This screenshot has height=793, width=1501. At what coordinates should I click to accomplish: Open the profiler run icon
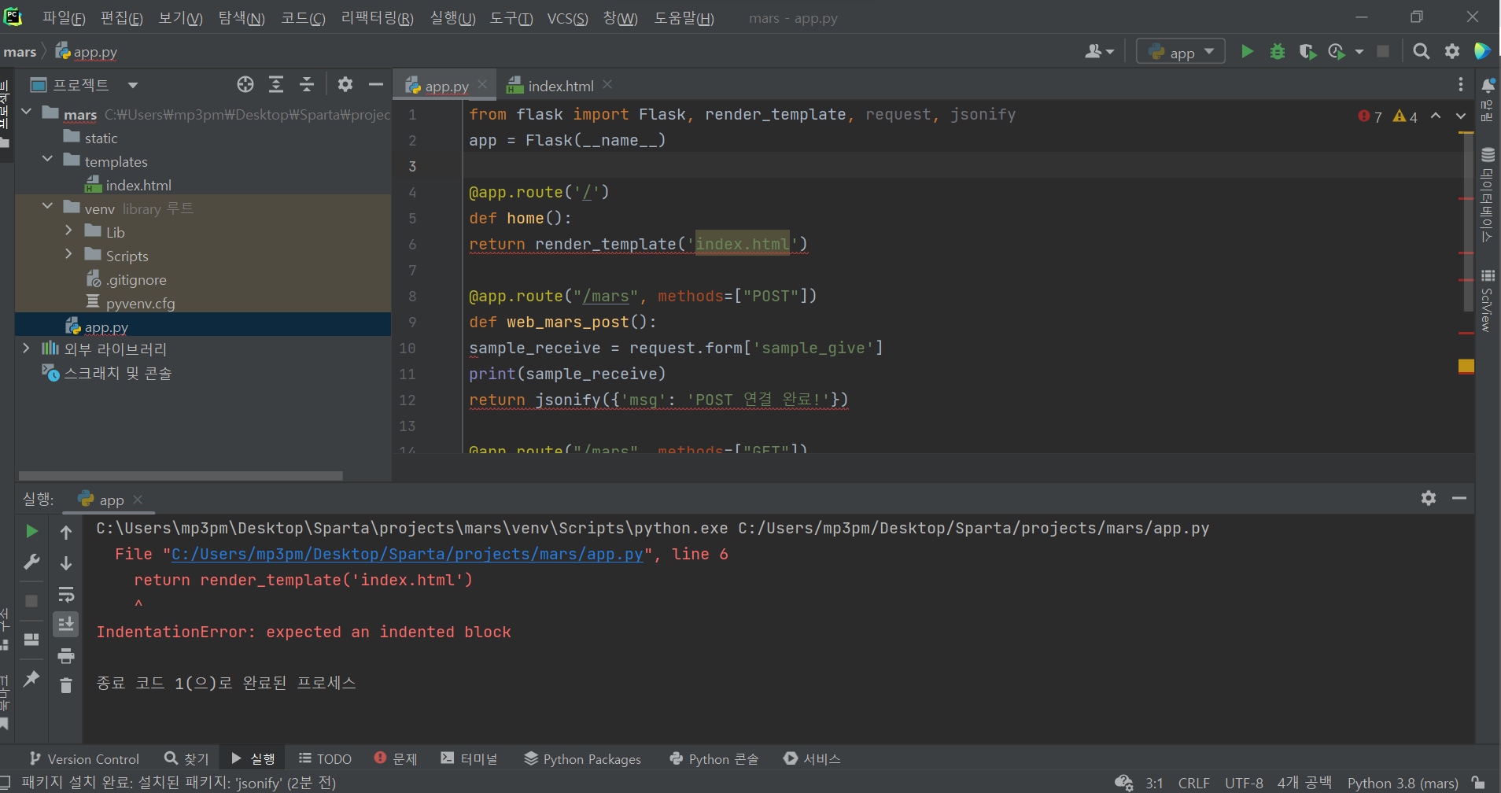(x=1337, y=52)
